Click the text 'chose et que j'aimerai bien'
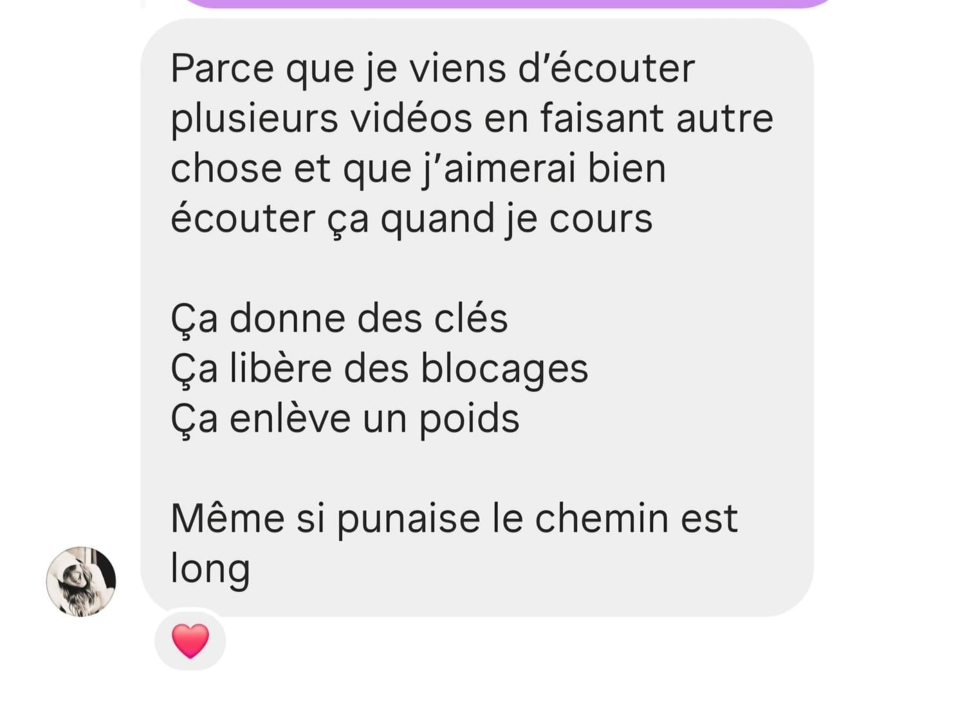The image size is (965, 703). [418, 169]
